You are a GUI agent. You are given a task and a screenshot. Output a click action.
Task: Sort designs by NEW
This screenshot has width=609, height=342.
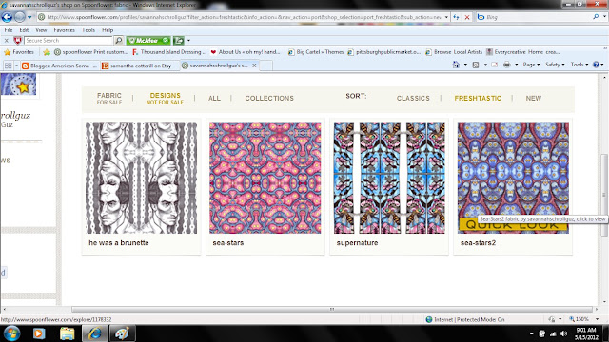(533, 99)
